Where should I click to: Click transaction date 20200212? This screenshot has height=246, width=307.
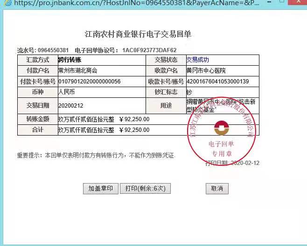coord(71,106)
